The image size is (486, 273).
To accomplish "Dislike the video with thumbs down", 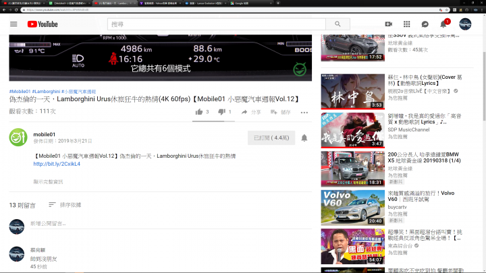I will coord(221,112).
